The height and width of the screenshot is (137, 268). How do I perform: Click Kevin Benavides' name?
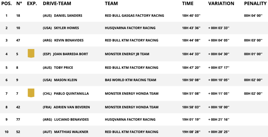click(x=69, y=40)
